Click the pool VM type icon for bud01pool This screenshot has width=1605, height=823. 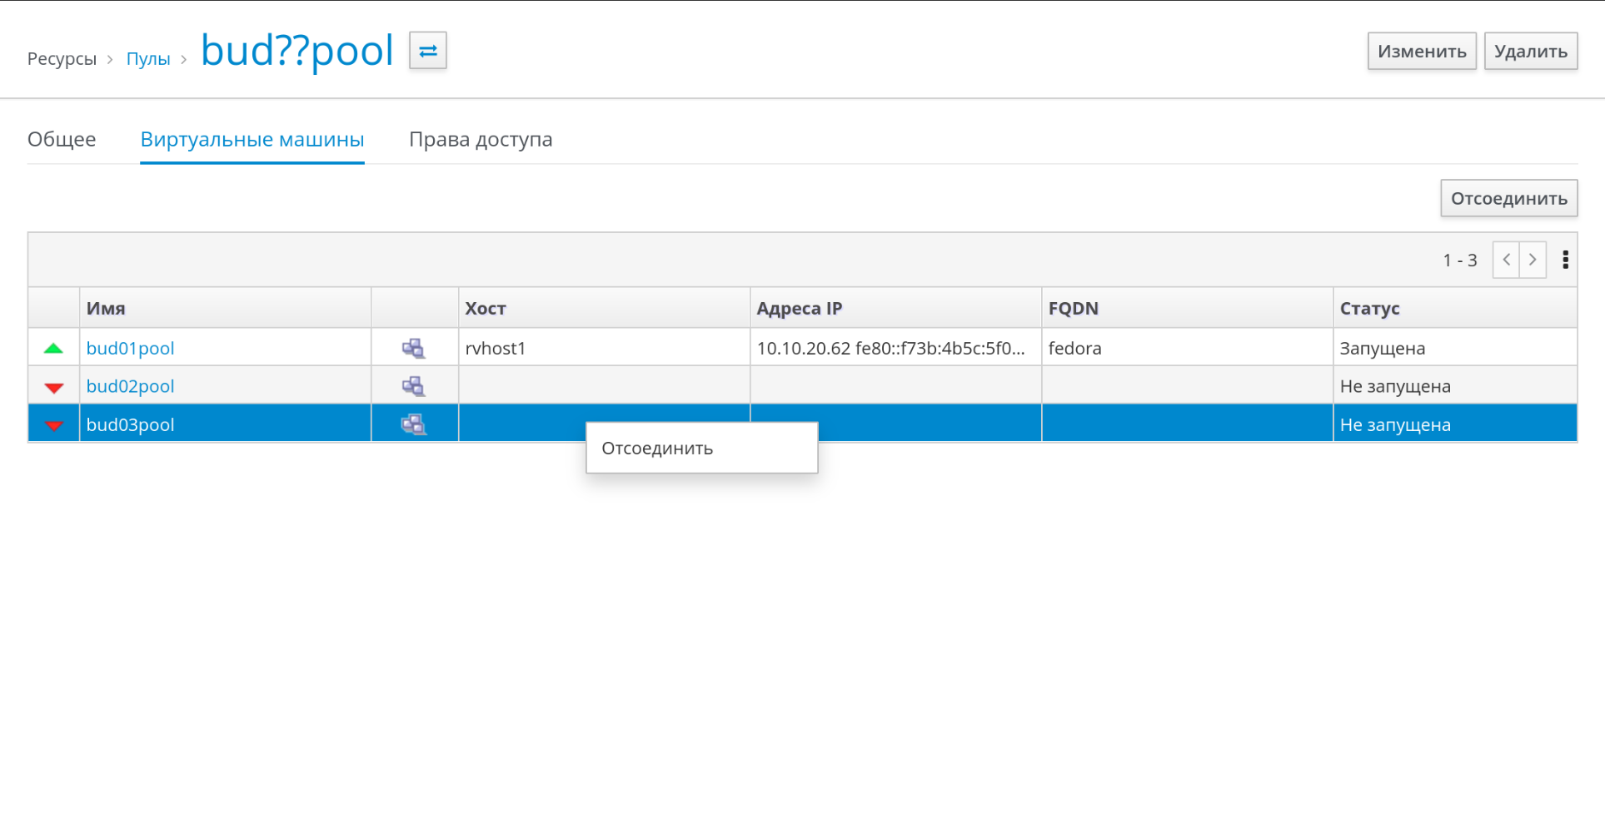(x=413, y=349)
